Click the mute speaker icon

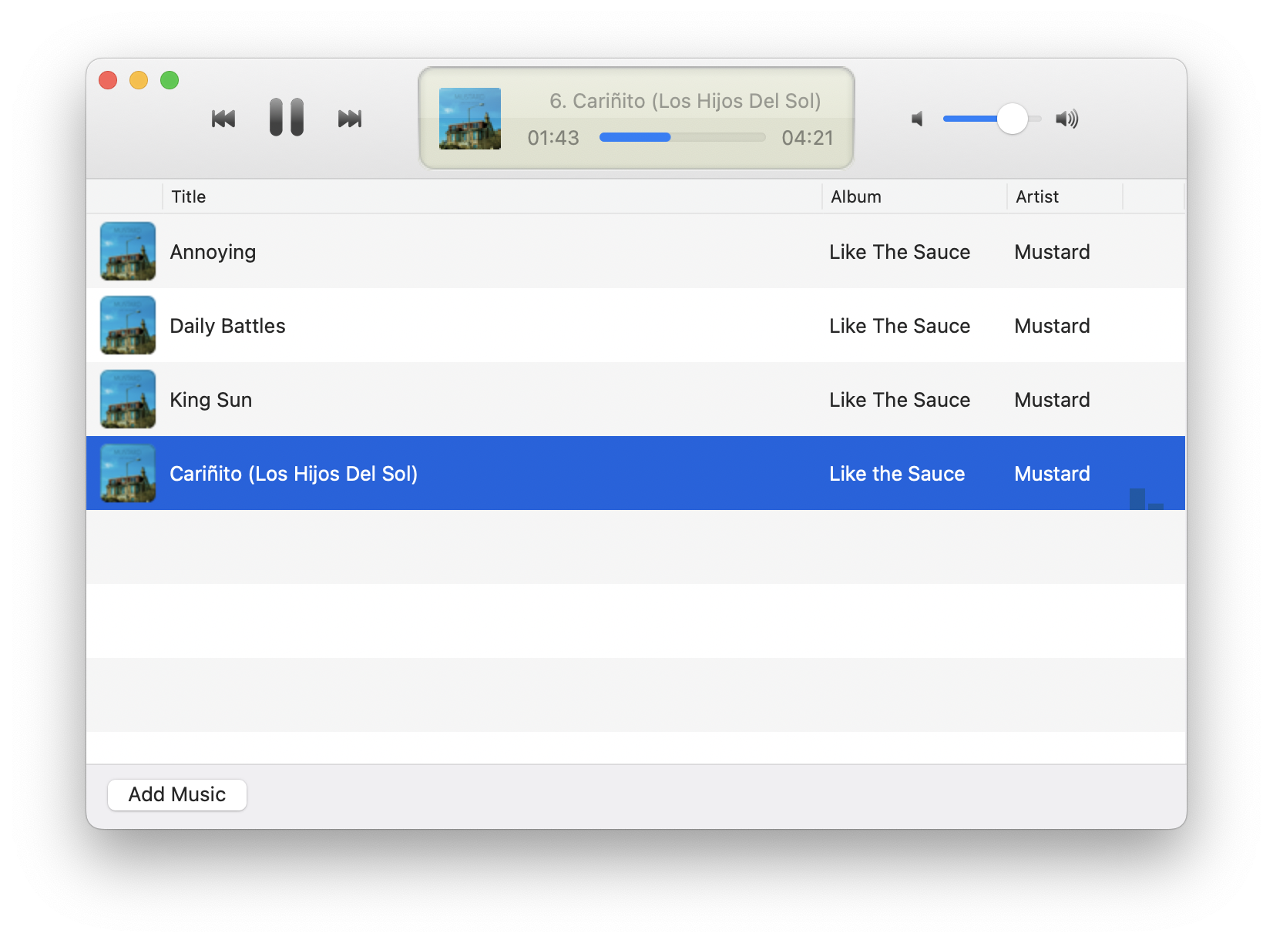coord(917,119)
